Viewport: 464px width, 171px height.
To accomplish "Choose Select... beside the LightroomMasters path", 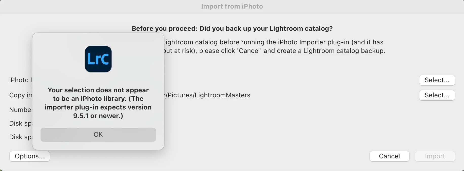I will pos(437,95).
